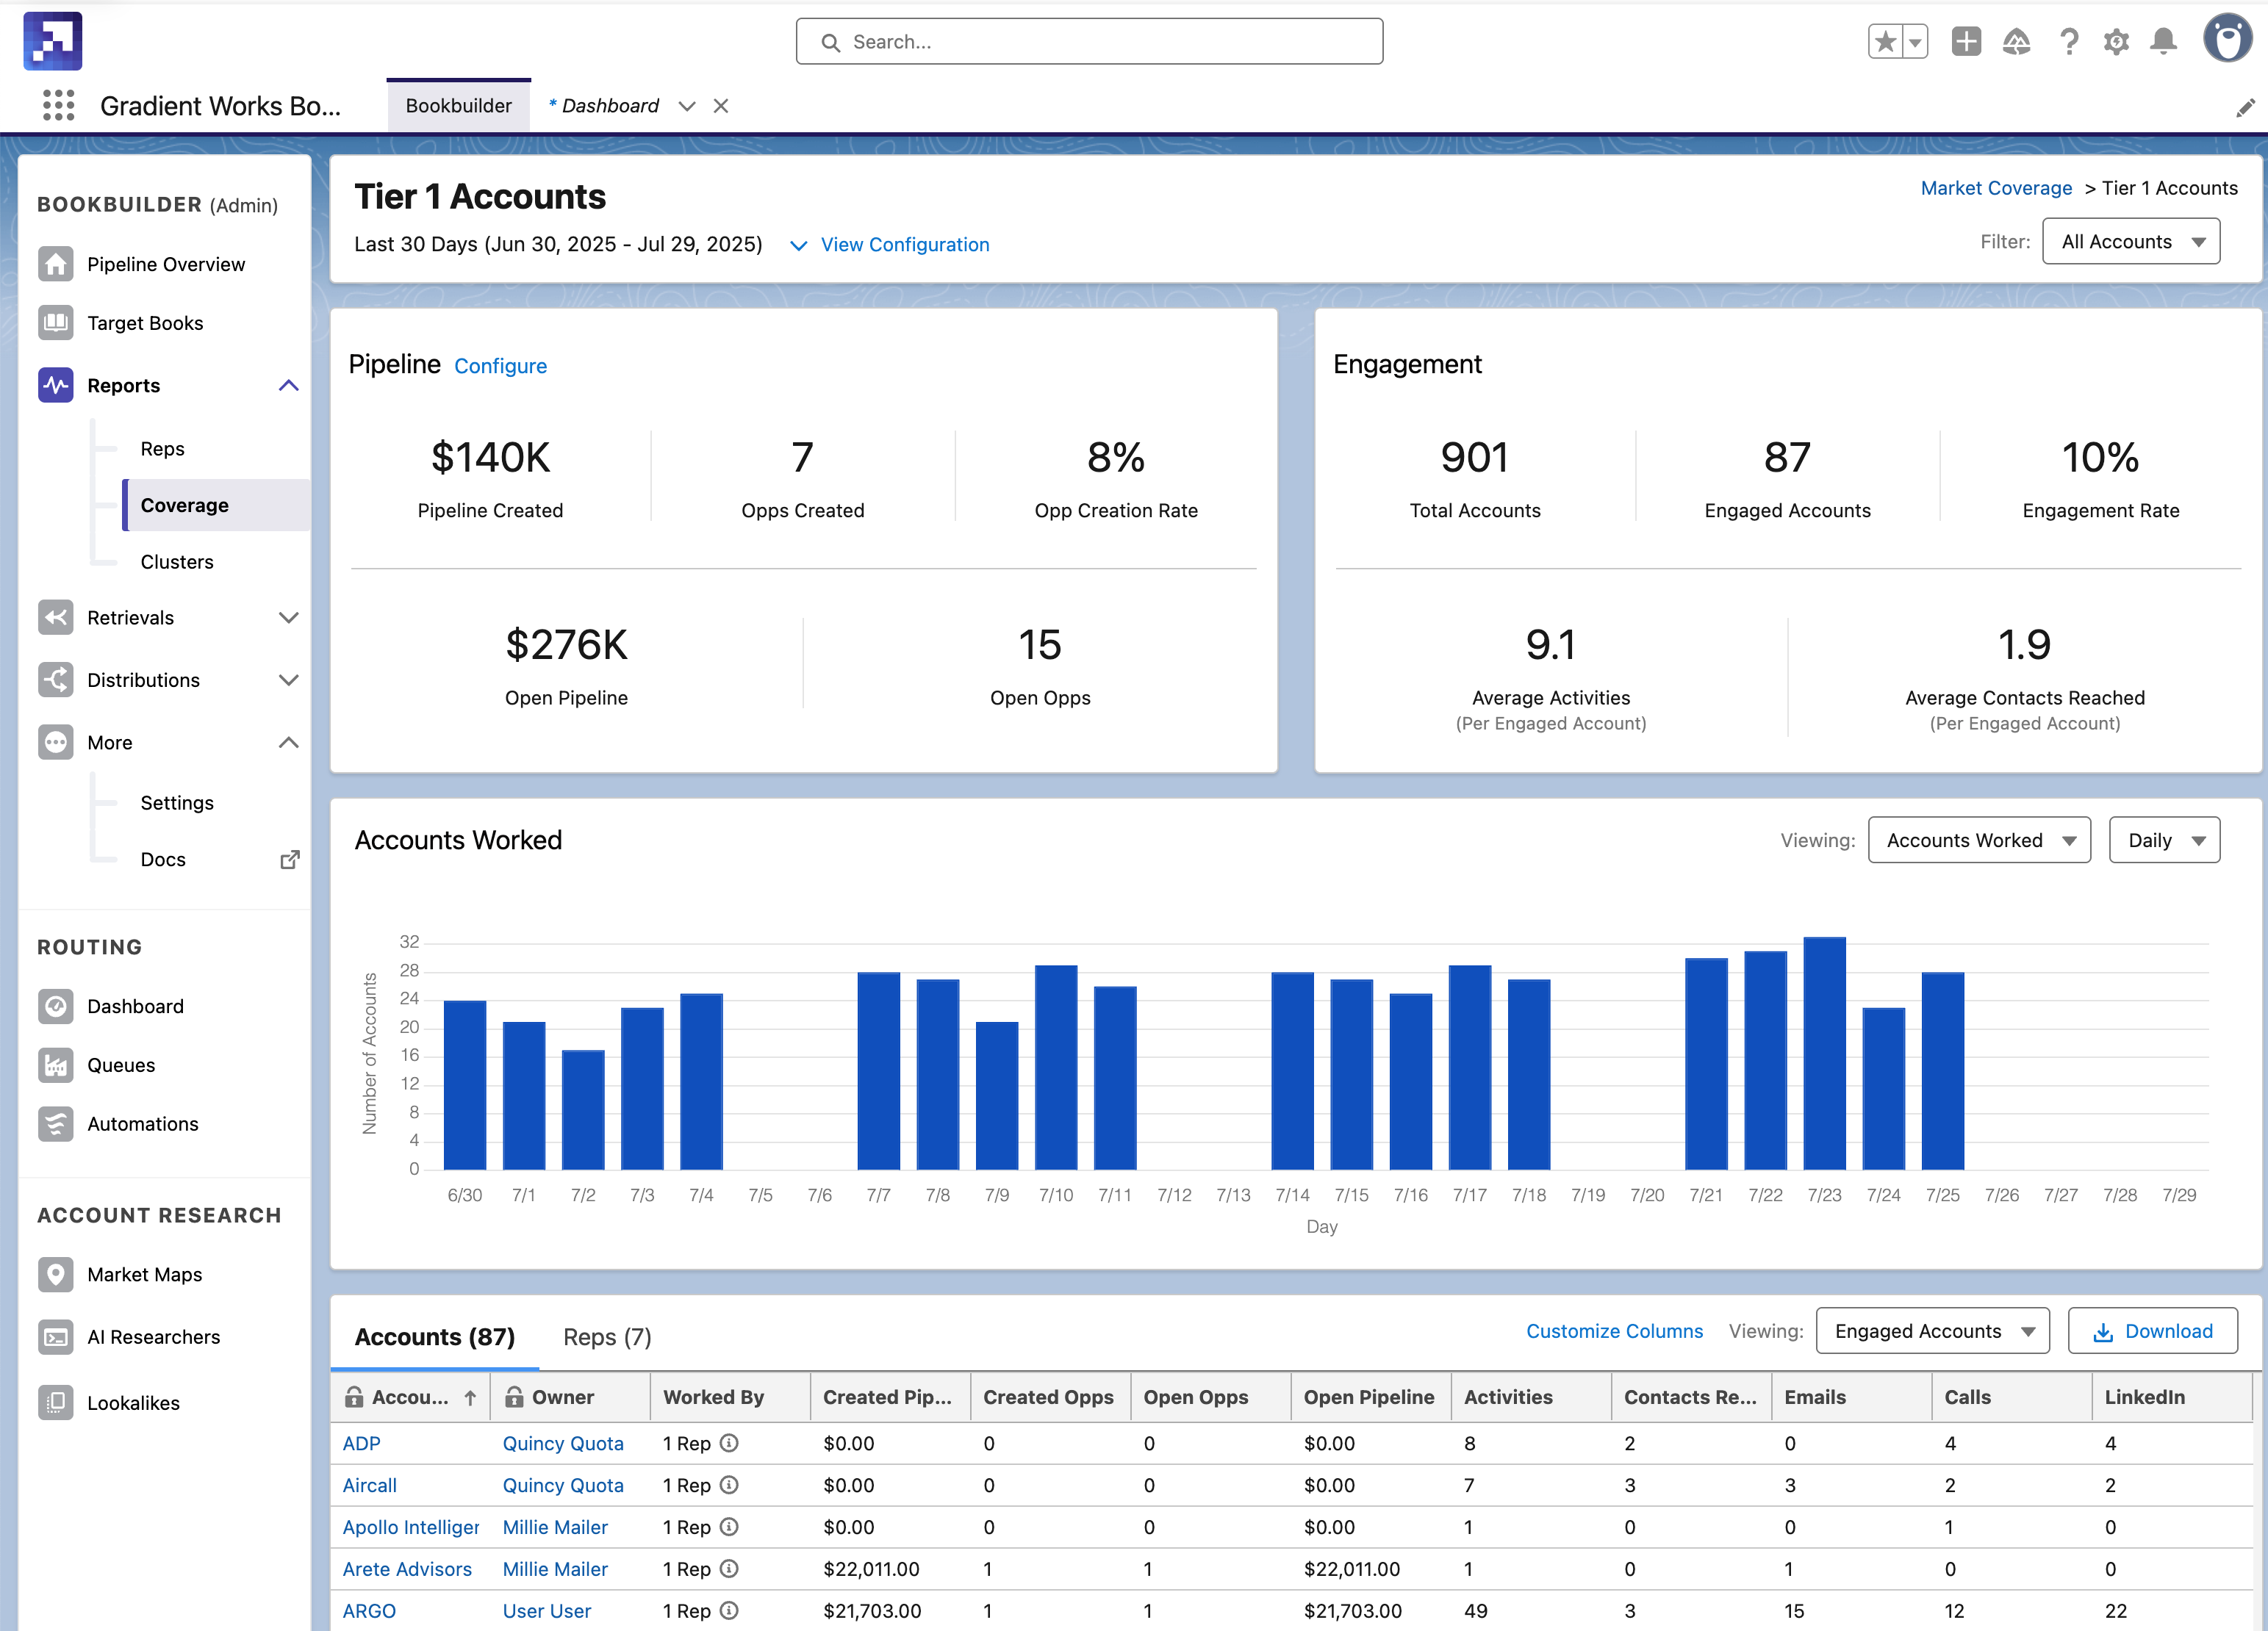Open the Trailhead guidance icon
This screenshot has width=2268, height=1631.
2016,42
